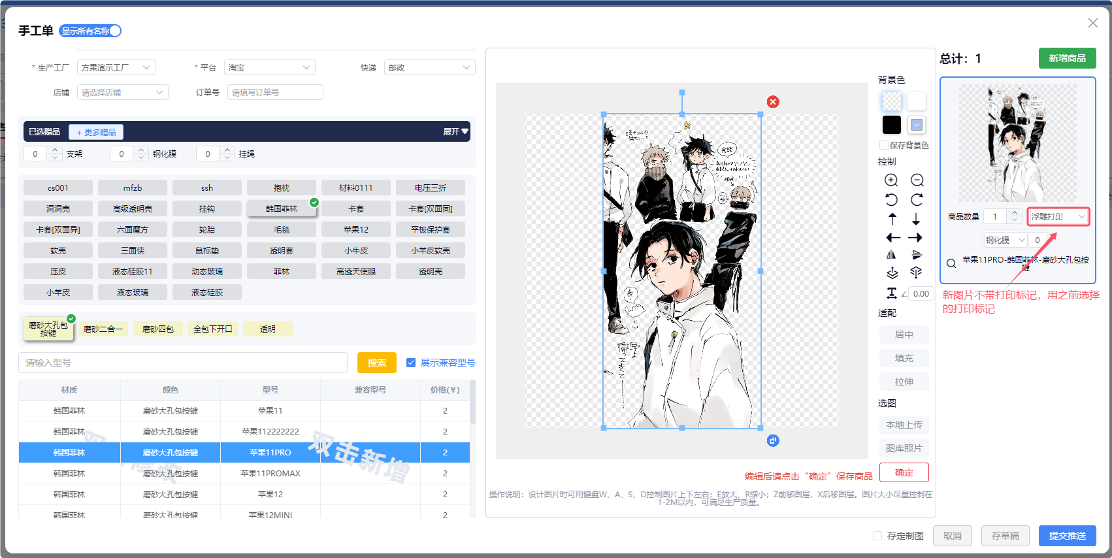Fit the image with 拉伸
Image resolution: width=1112 pixels, height=558 pixels.
tap(904, 382)
